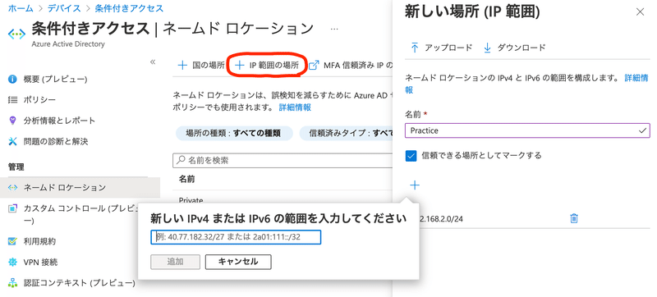Click the disabled 追加 button
657x297 pixels.
pos(175,262)
